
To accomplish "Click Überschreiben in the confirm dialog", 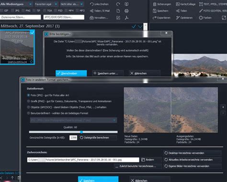I will click(x=71, y=74).
